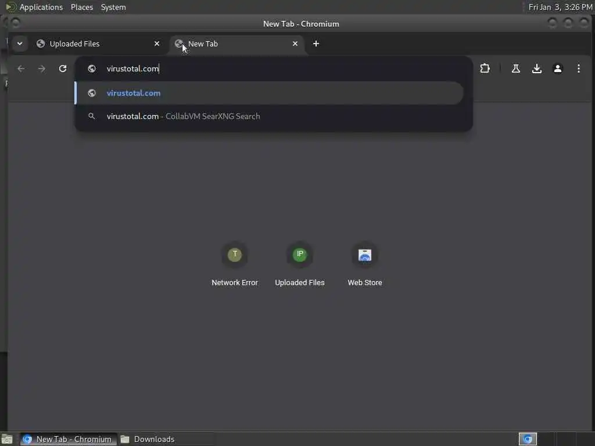Click globe icon in address bar
595x446 pixels.
[x=91, y=69]
